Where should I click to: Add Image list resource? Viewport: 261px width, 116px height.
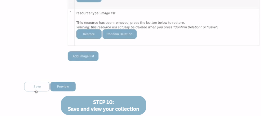click(x=83, y=56)
